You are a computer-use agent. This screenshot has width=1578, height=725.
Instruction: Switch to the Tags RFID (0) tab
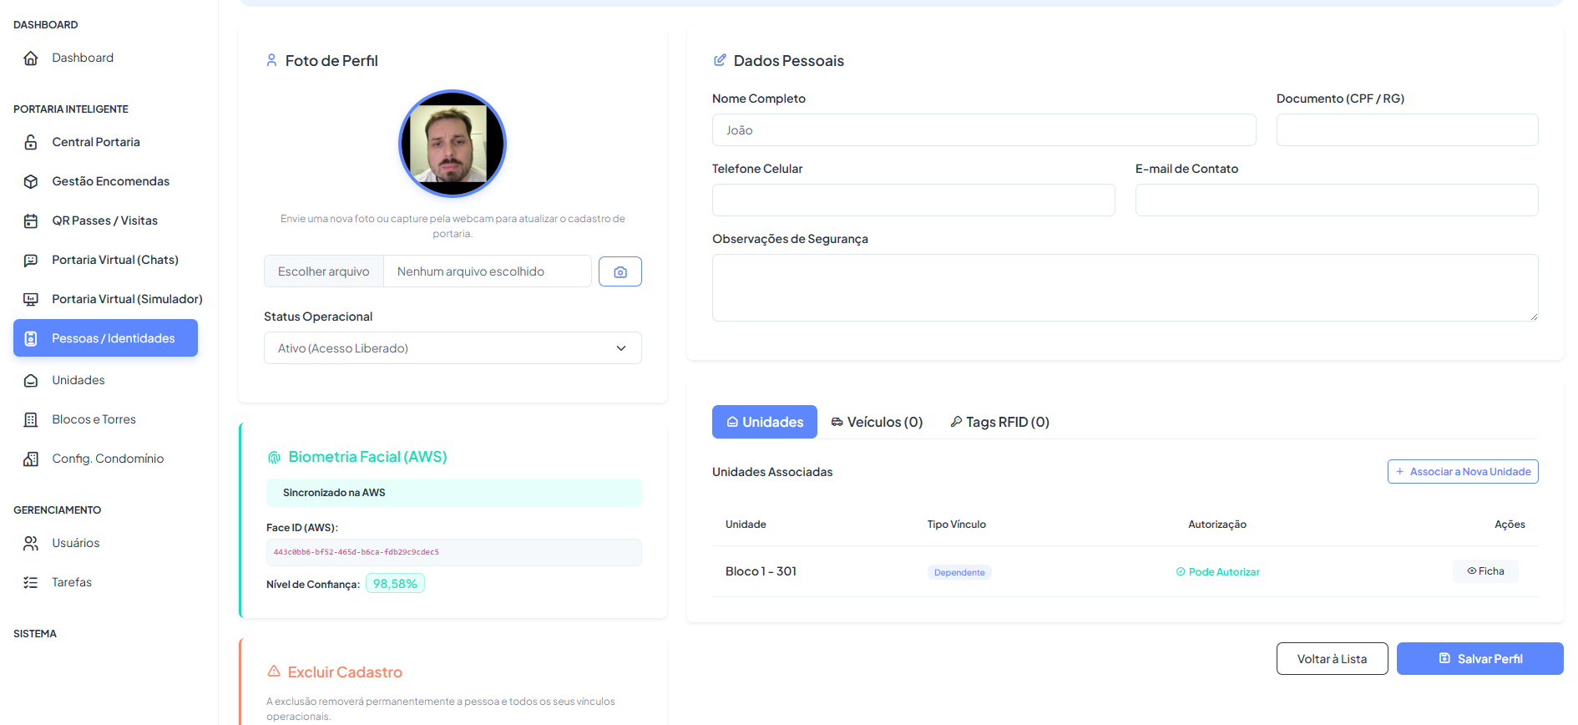999,422
